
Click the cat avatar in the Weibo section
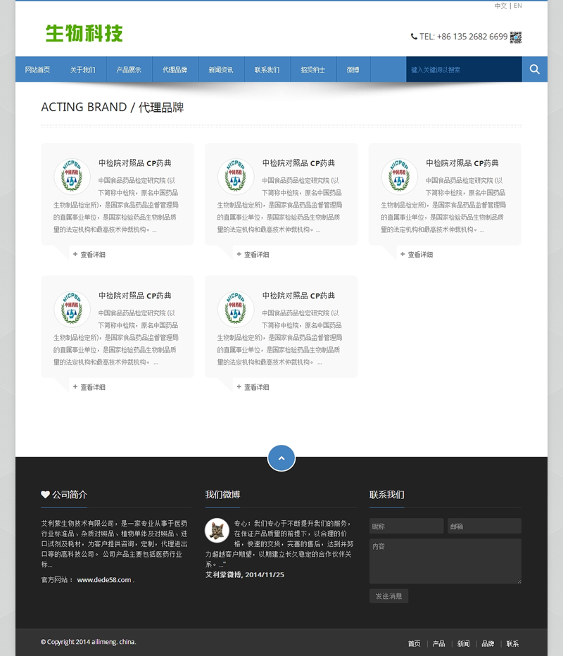[217, 531]
